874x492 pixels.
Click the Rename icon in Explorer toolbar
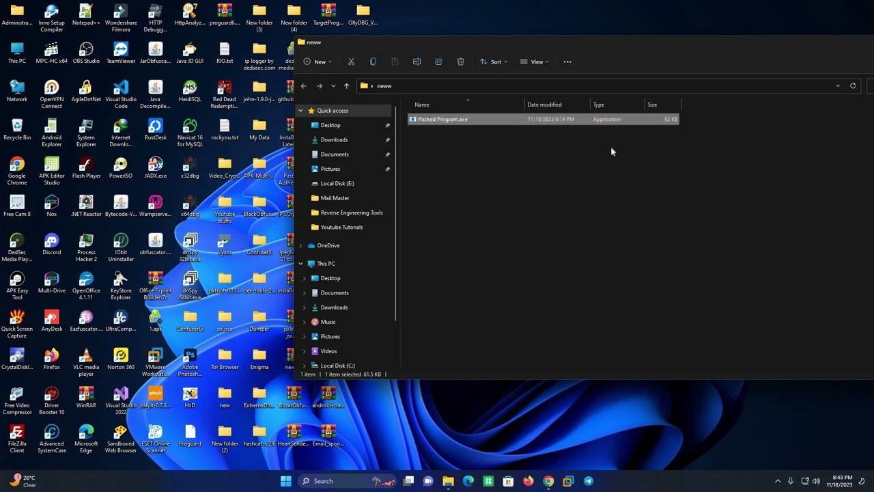click(x=417, y=61)
